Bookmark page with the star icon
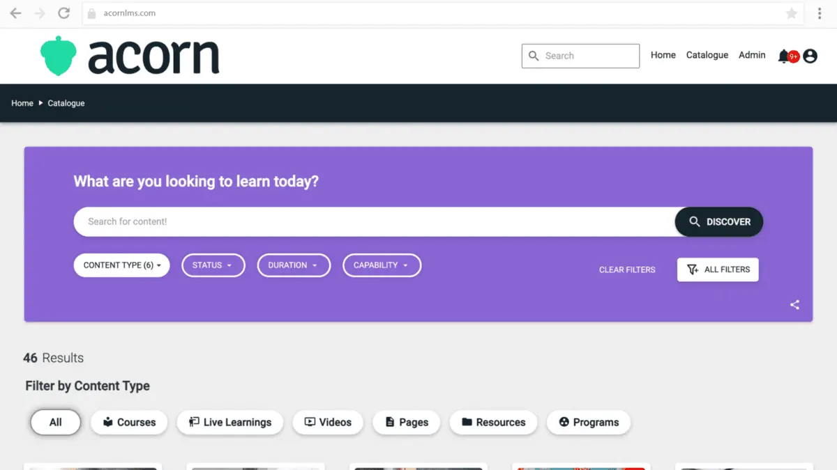The image size is (837, 470). pyautogui.click(x=792, y=13)
